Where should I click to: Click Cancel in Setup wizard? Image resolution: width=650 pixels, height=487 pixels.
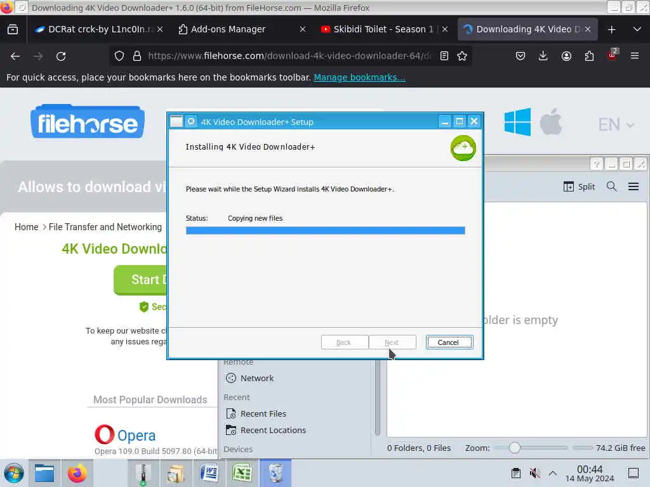[x=449, y=342]
